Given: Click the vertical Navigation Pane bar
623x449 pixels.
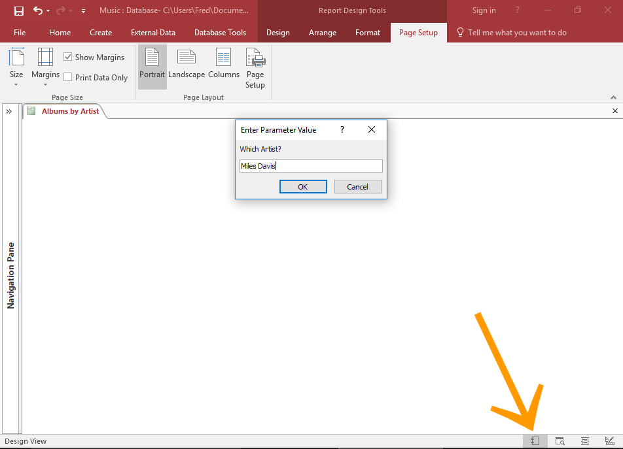Looking at the screenshot, I should click(10, 276).
